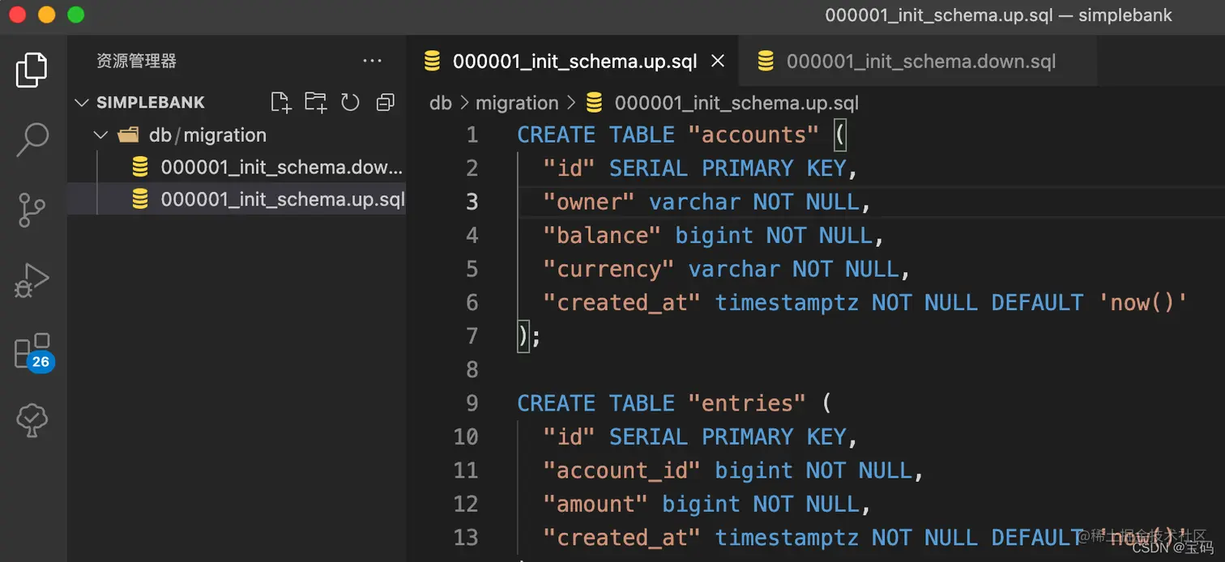Image resolution: width=1225 pixels, height=562 pixels.
Task: Open the Search view in activity bar
Action: click(x=32, y=139)
